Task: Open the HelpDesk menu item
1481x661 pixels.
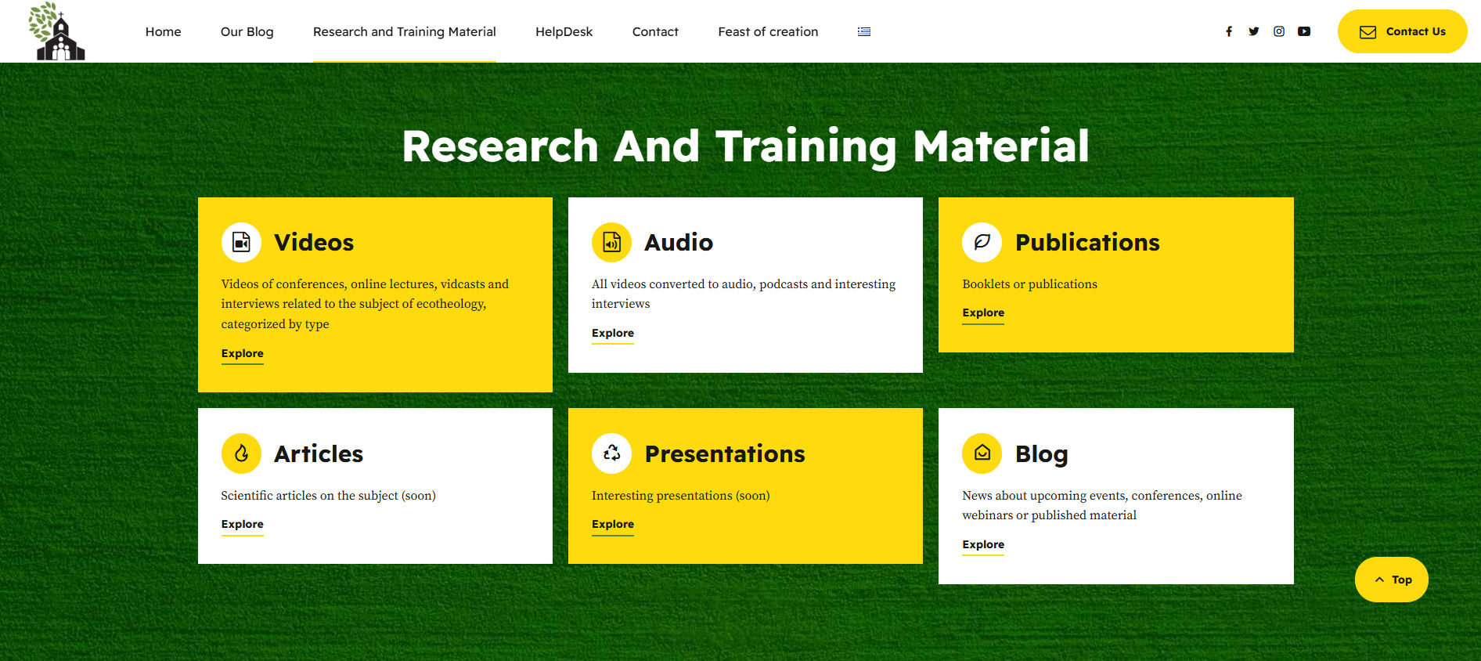Action: coord(564,31)
